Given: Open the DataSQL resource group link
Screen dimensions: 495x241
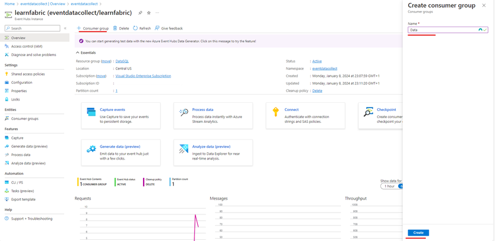Looking at the screenshot, I should 122,61.
